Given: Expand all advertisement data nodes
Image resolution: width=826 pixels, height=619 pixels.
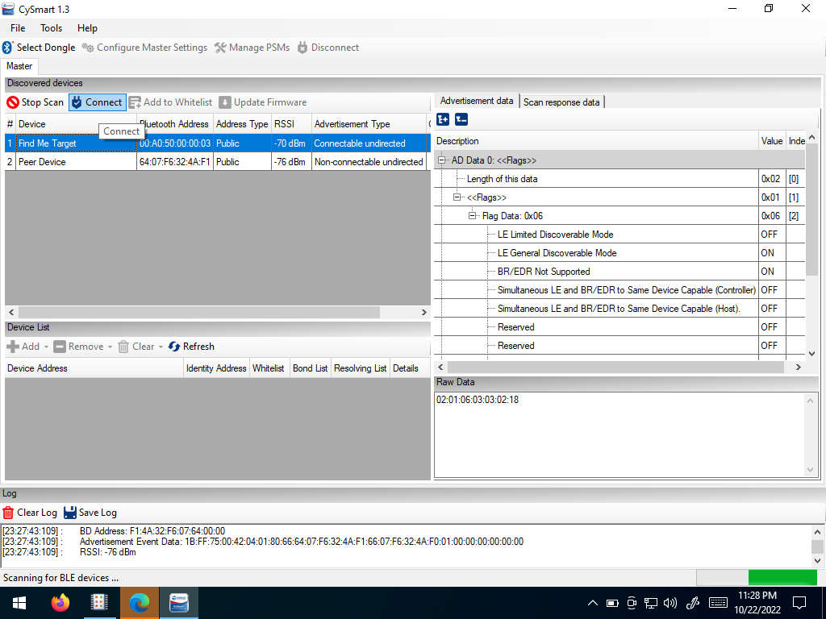Looking at the screenshot, I should (443, 119).
